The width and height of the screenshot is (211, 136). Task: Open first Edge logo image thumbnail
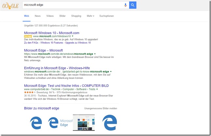coord(36,123)
